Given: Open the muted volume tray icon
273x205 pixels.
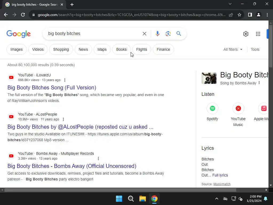Looking at the screenshot, I should coord(241,199).
